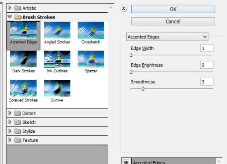Expand the Artistic filter folder

pos(10,8)
